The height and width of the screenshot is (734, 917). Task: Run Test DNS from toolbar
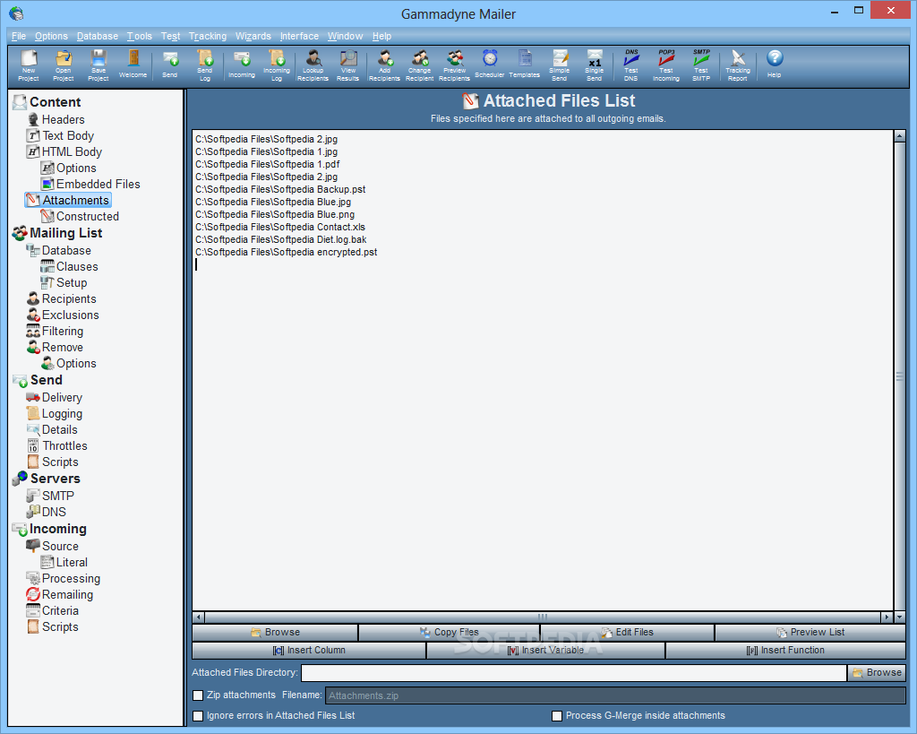[x=631, y=65]
